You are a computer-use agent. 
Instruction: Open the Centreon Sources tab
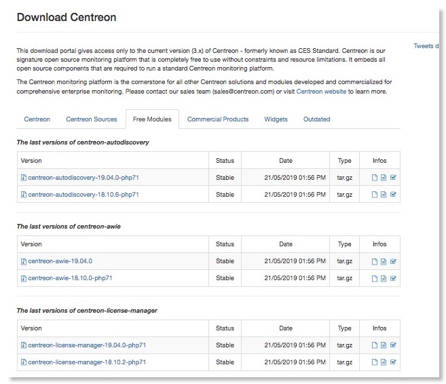coord(92,119)
